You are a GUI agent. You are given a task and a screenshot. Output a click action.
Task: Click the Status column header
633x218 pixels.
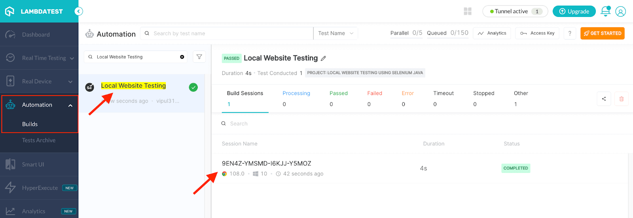[512, 144]
